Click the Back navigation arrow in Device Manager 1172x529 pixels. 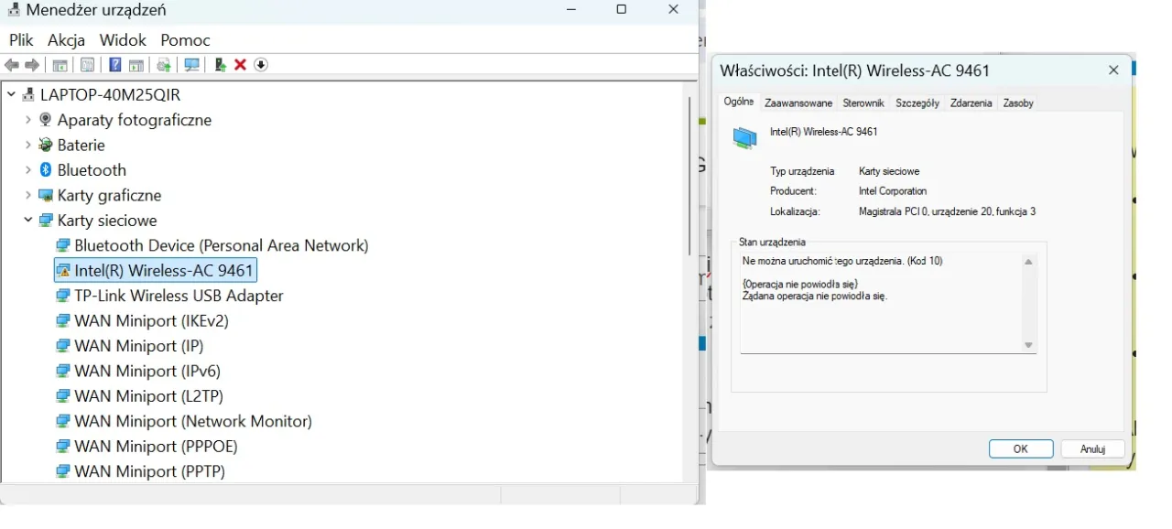coord(12,64)
